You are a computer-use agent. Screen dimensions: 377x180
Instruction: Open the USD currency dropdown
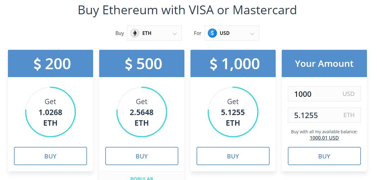(232, 33)
